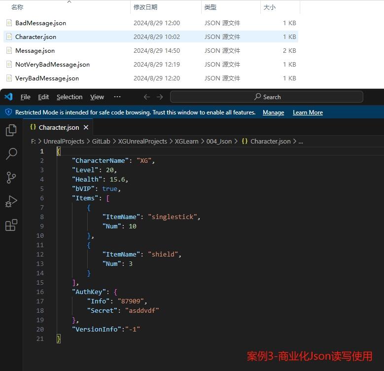Open the Run and Debug view
Viewport: 384px width, 371px height.
[11, 201]
